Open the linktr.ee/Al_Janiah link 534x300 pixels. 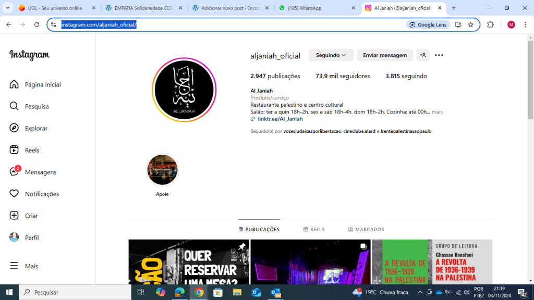point(280,119)
